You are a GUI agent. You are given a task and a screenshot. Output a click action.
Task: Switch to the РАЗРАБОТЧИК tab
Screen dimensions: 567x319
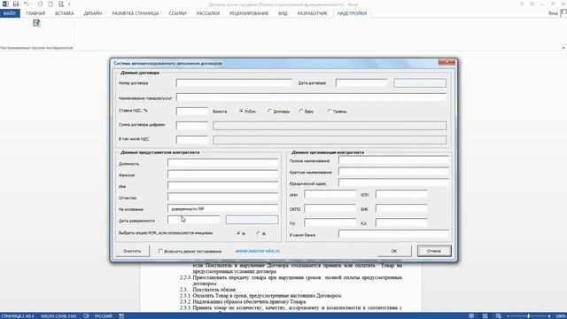(312, 13)
